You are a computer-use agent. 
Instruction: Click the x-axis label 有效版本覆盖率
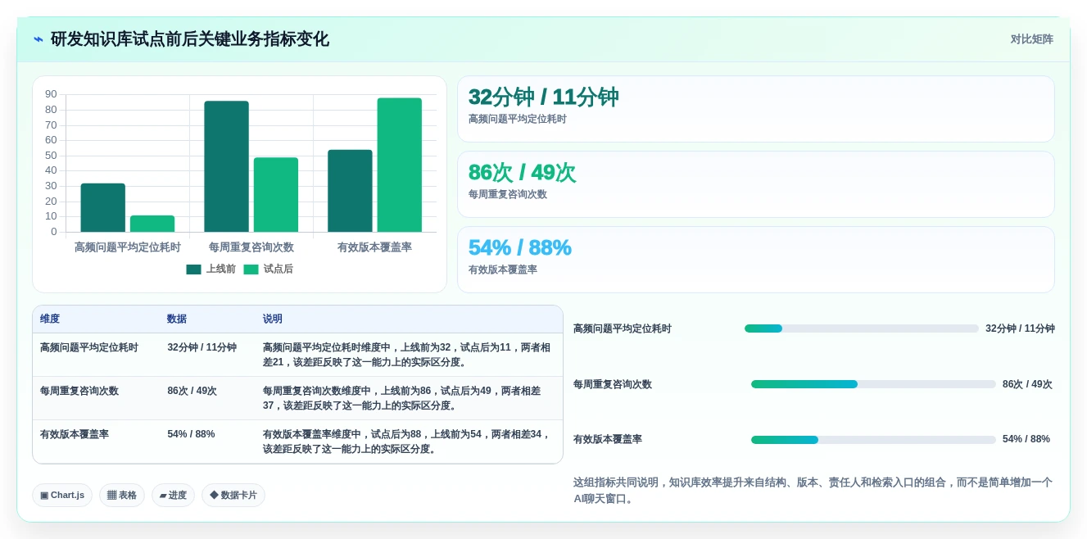click(x=374, y=247)
